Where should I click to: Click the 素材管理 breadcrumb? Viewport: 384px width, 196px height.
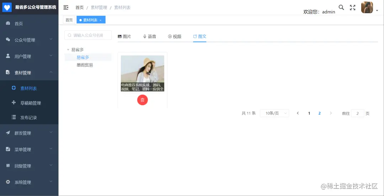(x=99, y=7)
